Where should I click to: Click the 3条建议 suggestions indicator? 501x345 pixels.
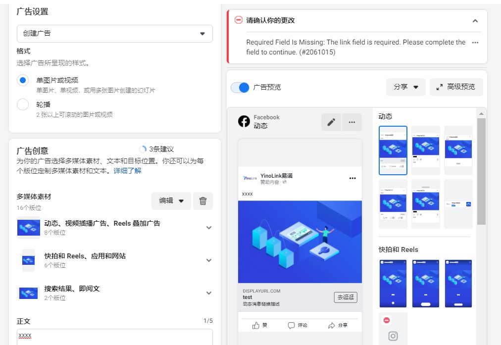pyautogui.click(x=156, y=149)
